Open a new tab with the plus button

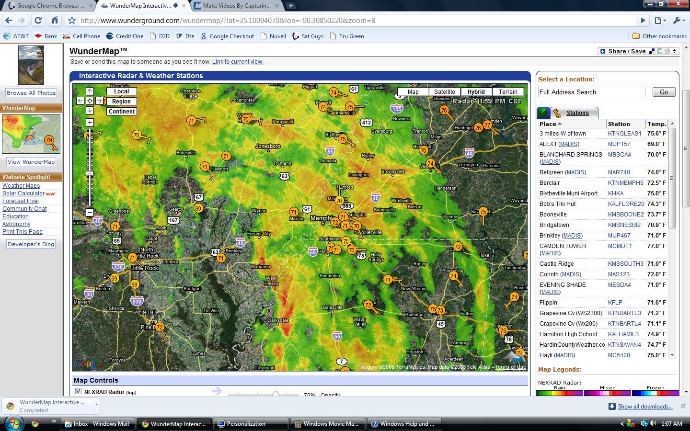(290, 6)
